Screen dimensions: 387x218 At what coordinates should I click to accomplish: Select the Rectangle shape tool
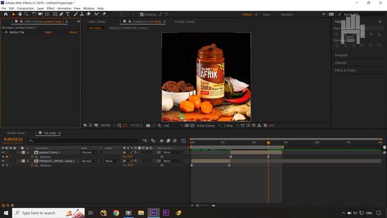[x=55, y=15]
